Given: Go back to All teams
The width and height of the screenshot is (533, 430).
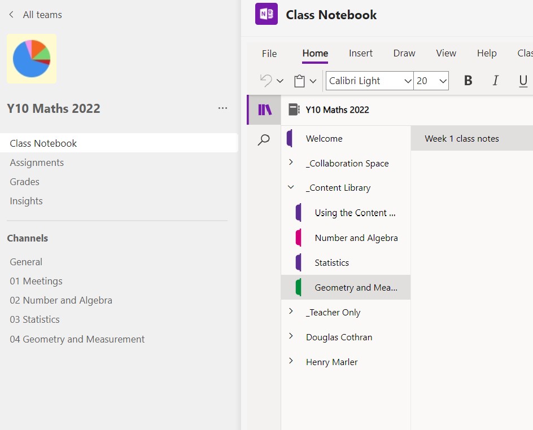Looking at the screenshot, I should (42, 15).
